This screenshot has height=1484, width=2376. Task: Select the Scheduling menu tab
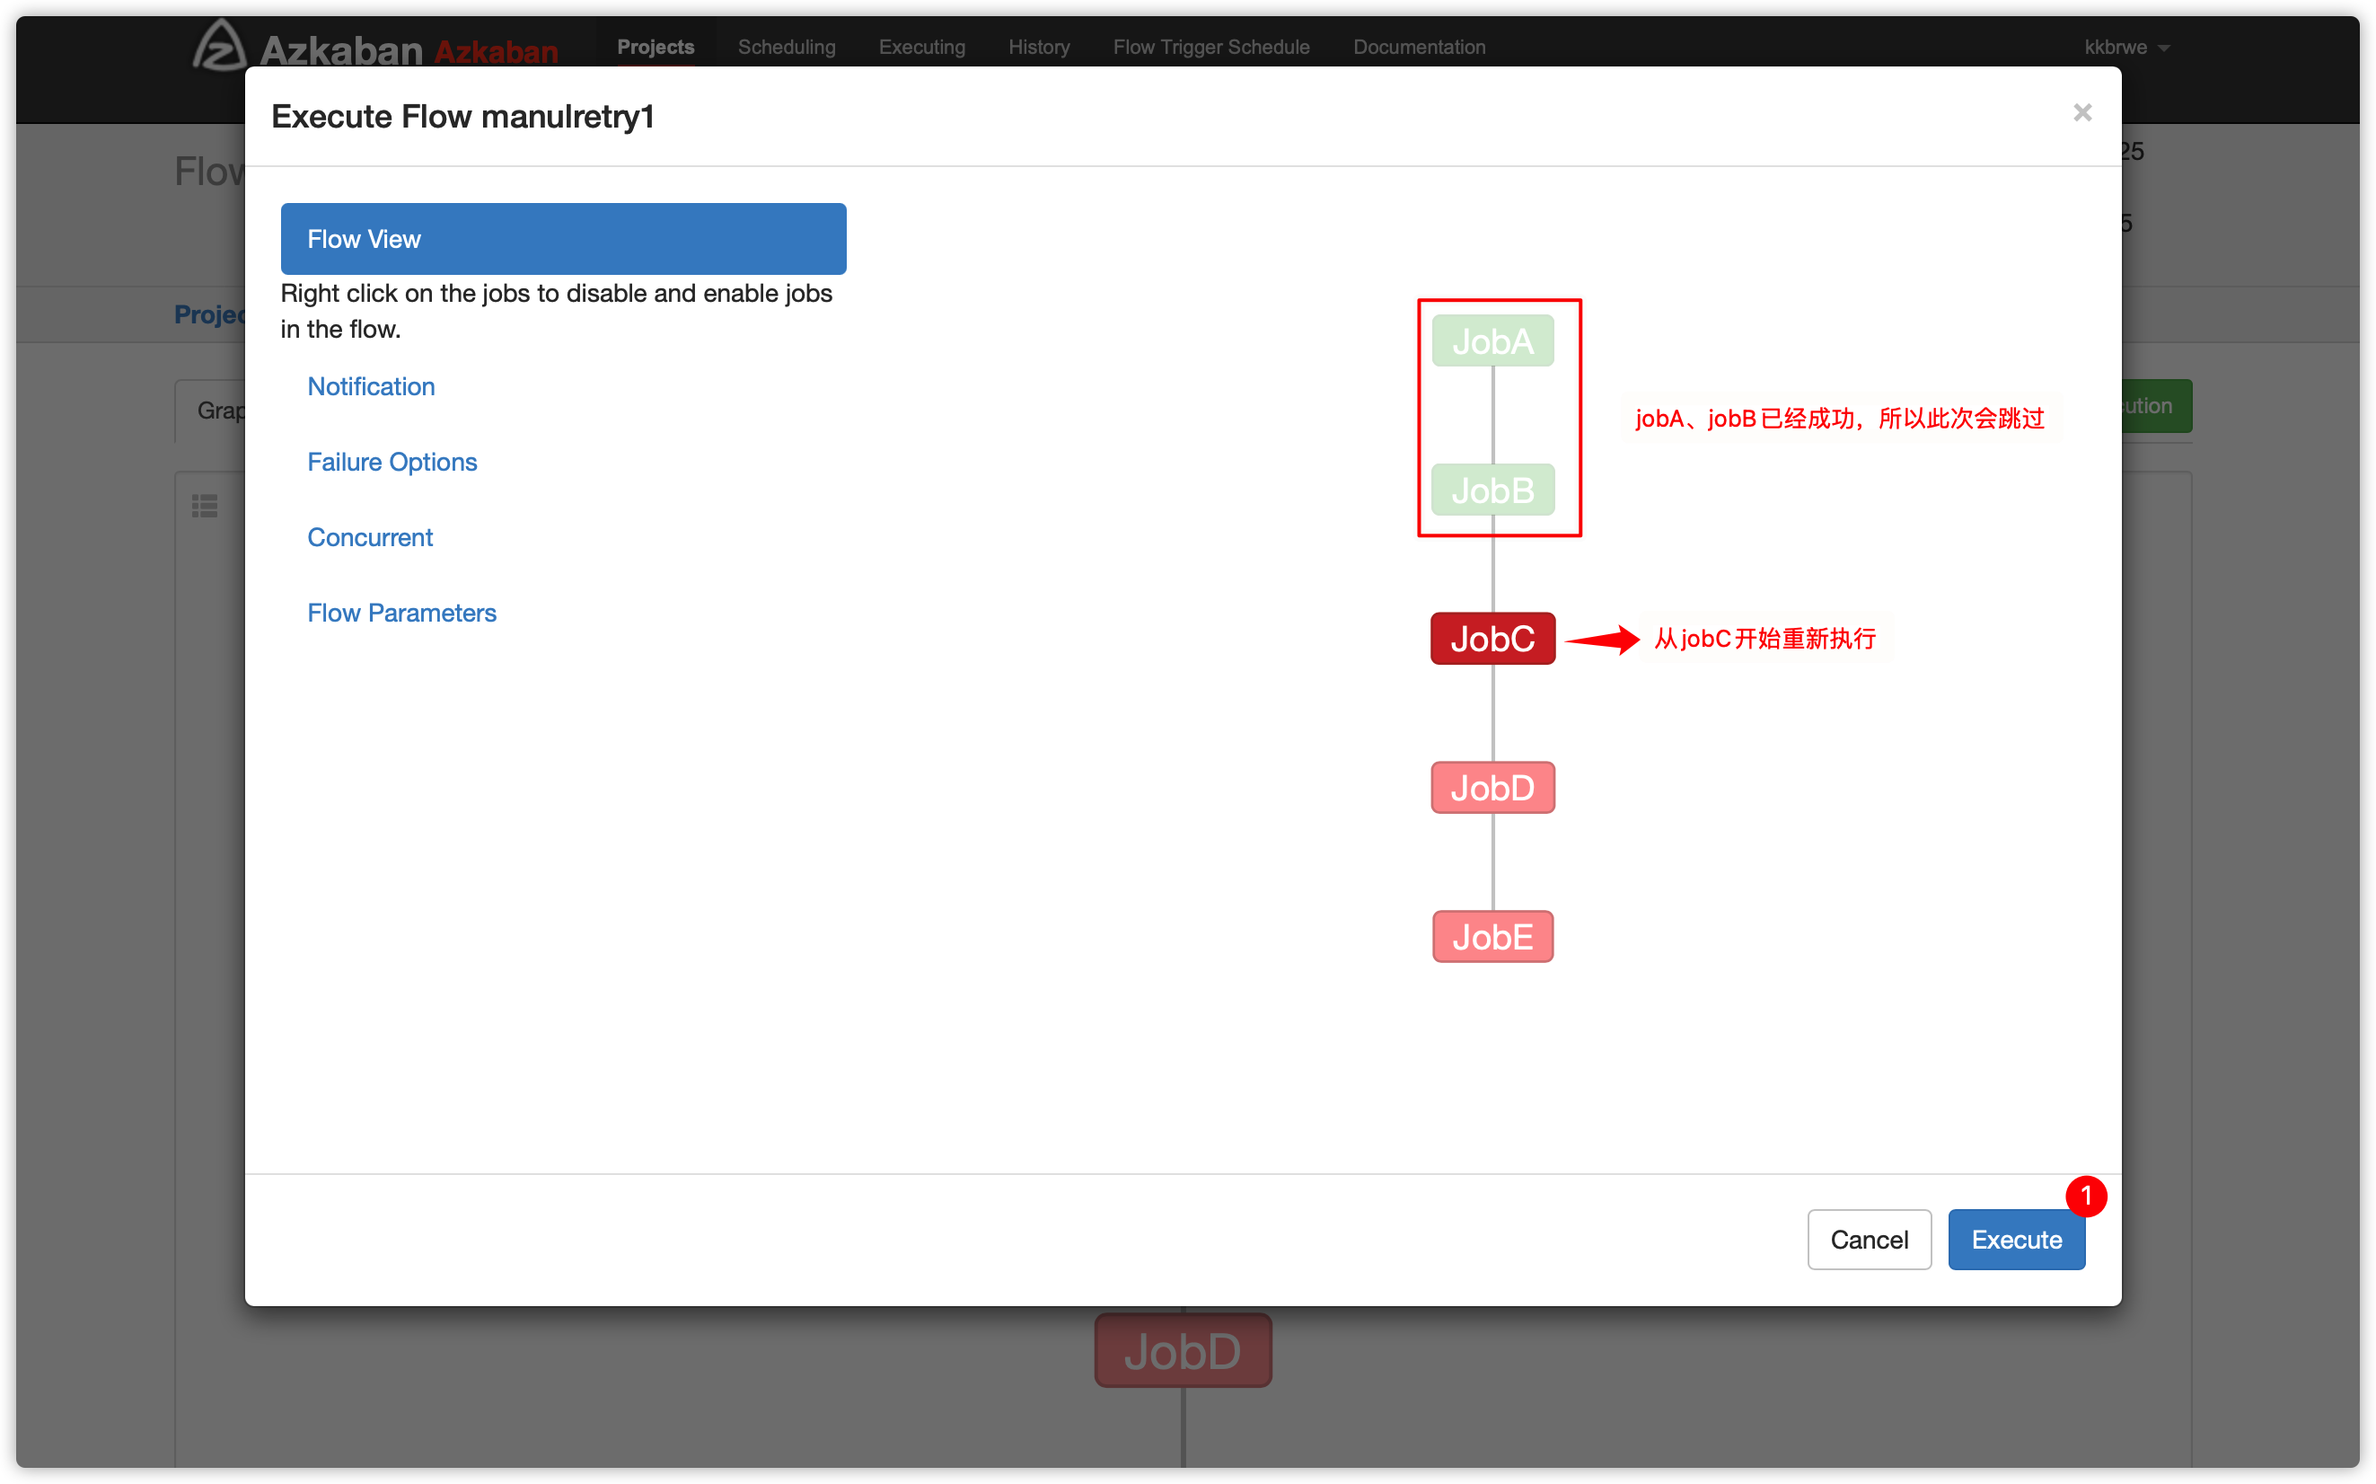786,46
